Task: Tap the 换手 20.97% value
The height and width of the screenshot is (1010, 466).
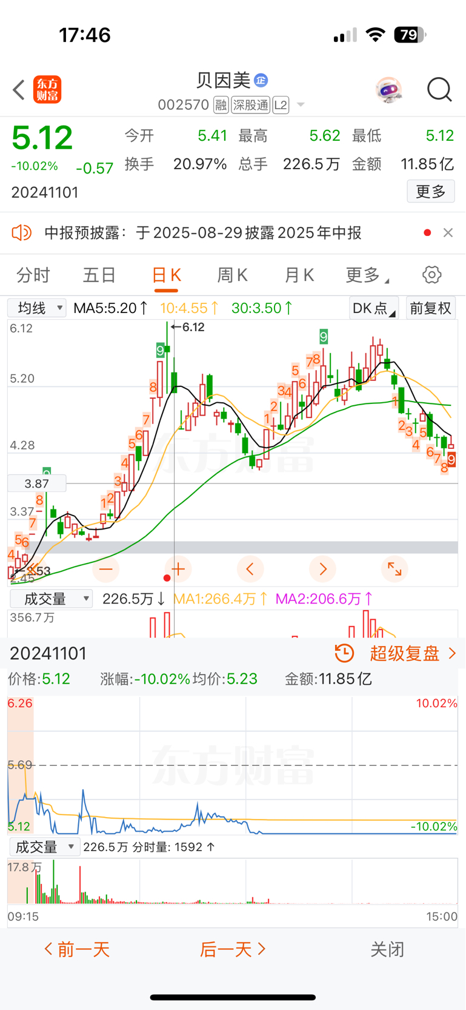Action: pos(200,164)
